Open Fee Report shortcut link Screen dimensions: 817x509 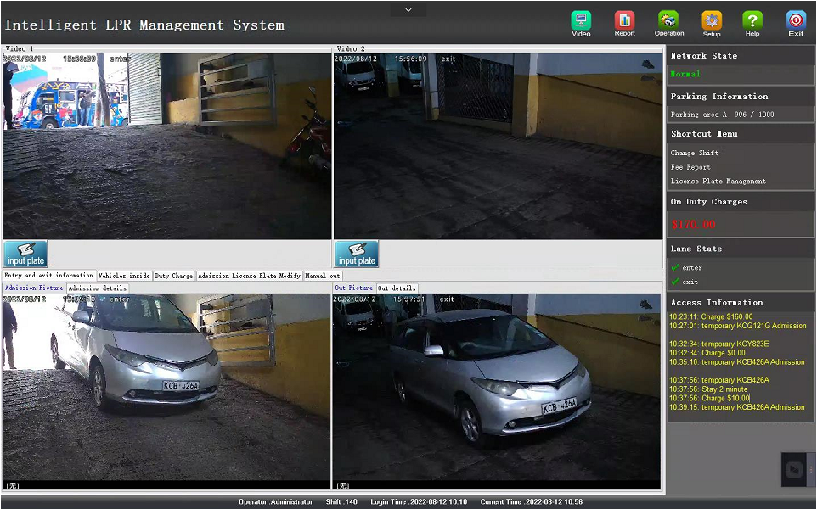pyautogui.click(x=690, y=167)
